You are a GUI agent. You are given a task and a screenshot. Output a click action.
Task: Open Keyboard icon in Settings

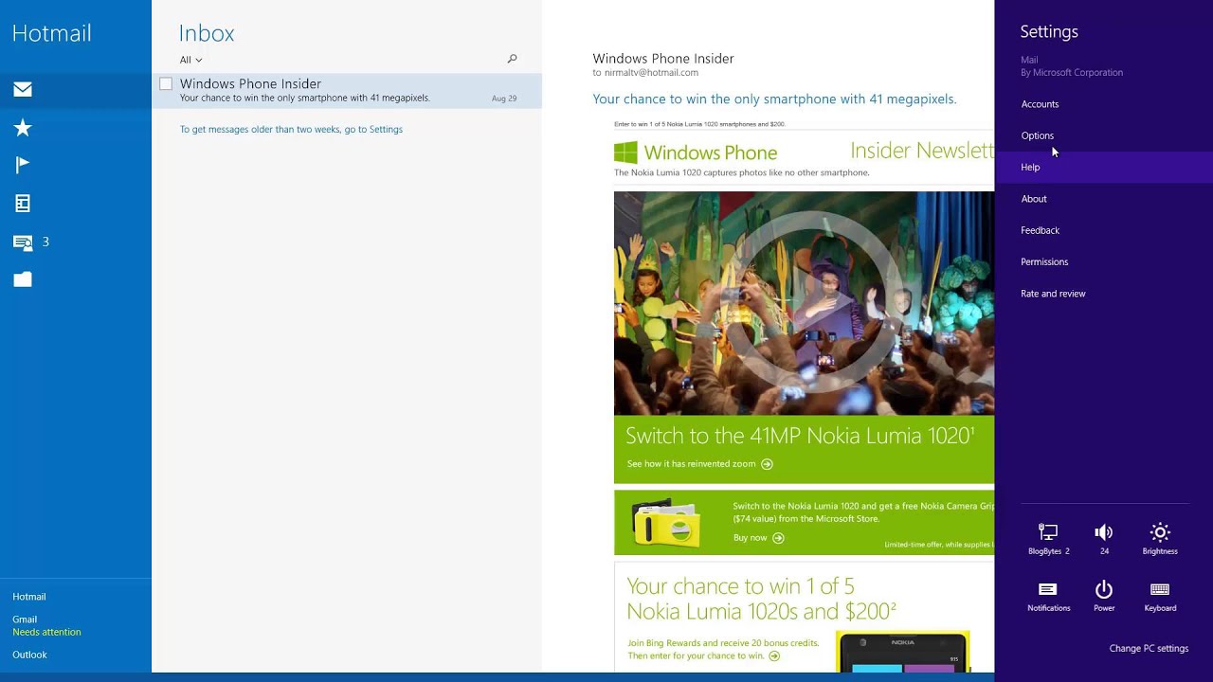(1160, 589)
